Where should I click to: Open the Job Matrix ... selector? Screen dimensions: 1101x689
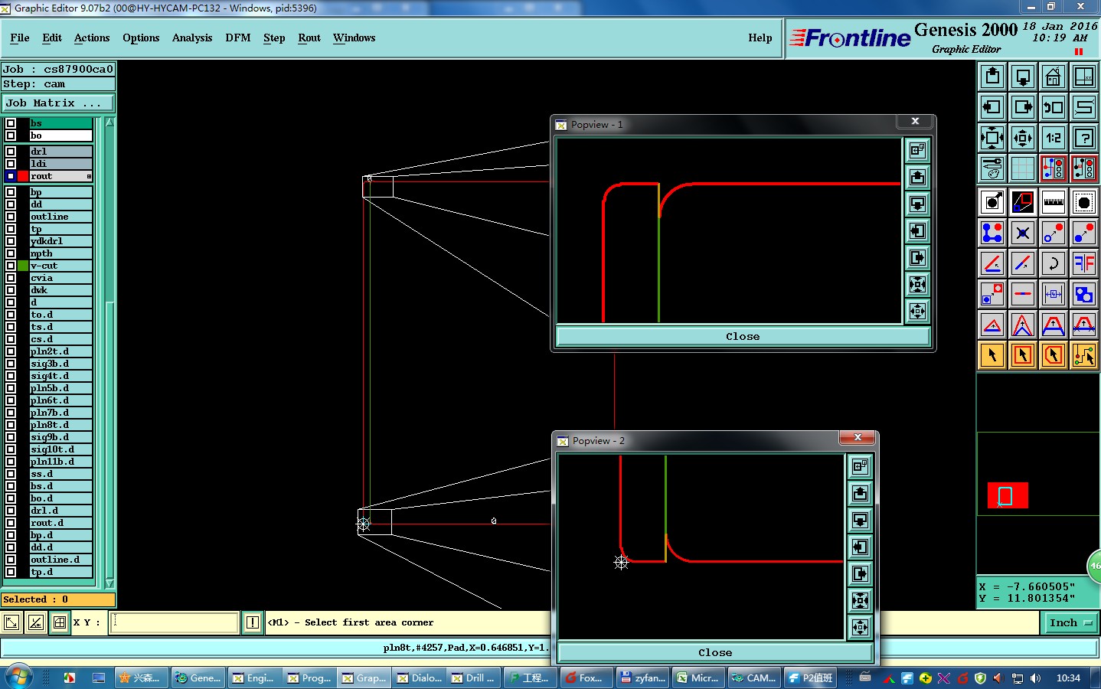(58, 103)
